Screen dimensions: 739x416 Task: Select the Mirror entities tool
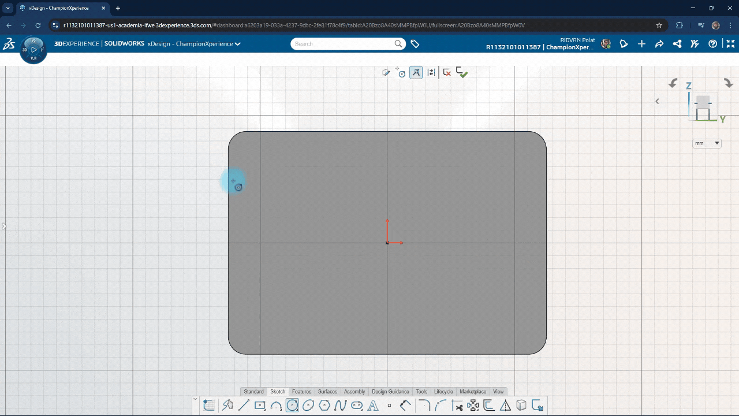505,406
